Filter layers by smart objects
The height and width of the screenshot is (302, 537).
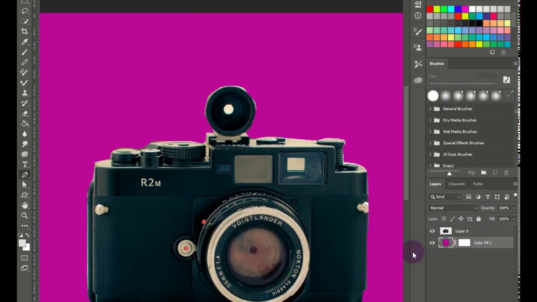(x=507, y=197)
